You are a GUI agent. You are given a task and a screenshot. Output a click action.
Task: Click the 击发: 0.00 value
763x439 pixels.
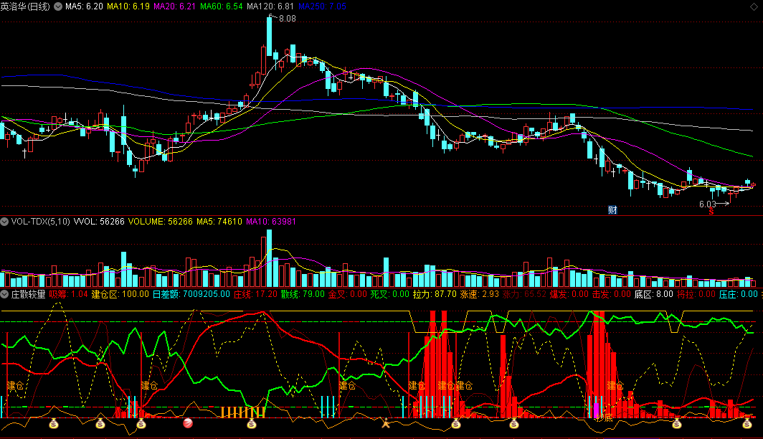[611, 294]
